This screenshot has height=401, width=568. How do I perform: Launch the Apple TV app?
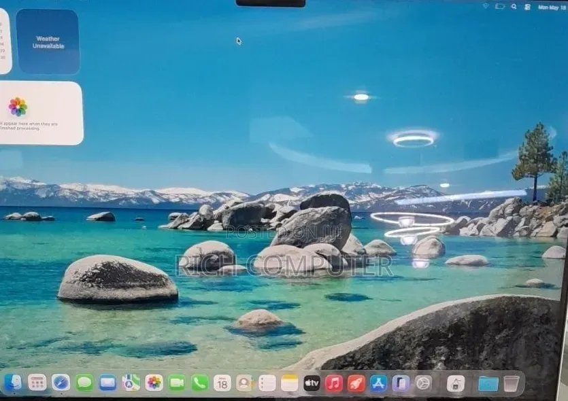coord(312,383)
